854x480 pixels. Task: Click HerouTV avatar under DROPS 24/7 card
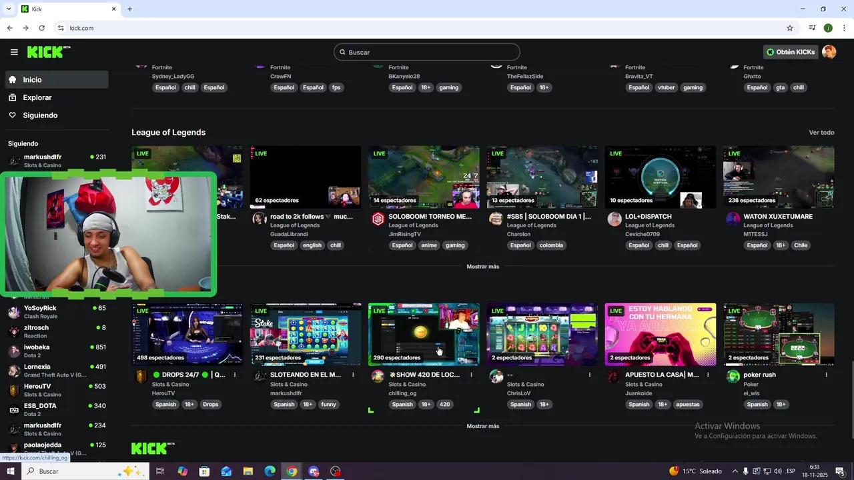pos(141,377)
